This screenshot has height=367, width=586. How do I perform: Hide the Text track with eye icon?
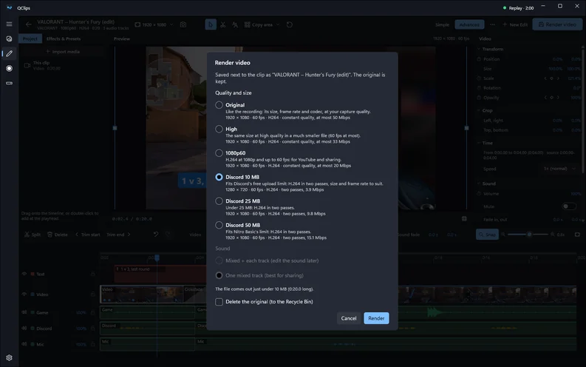(x=24, y=275)
